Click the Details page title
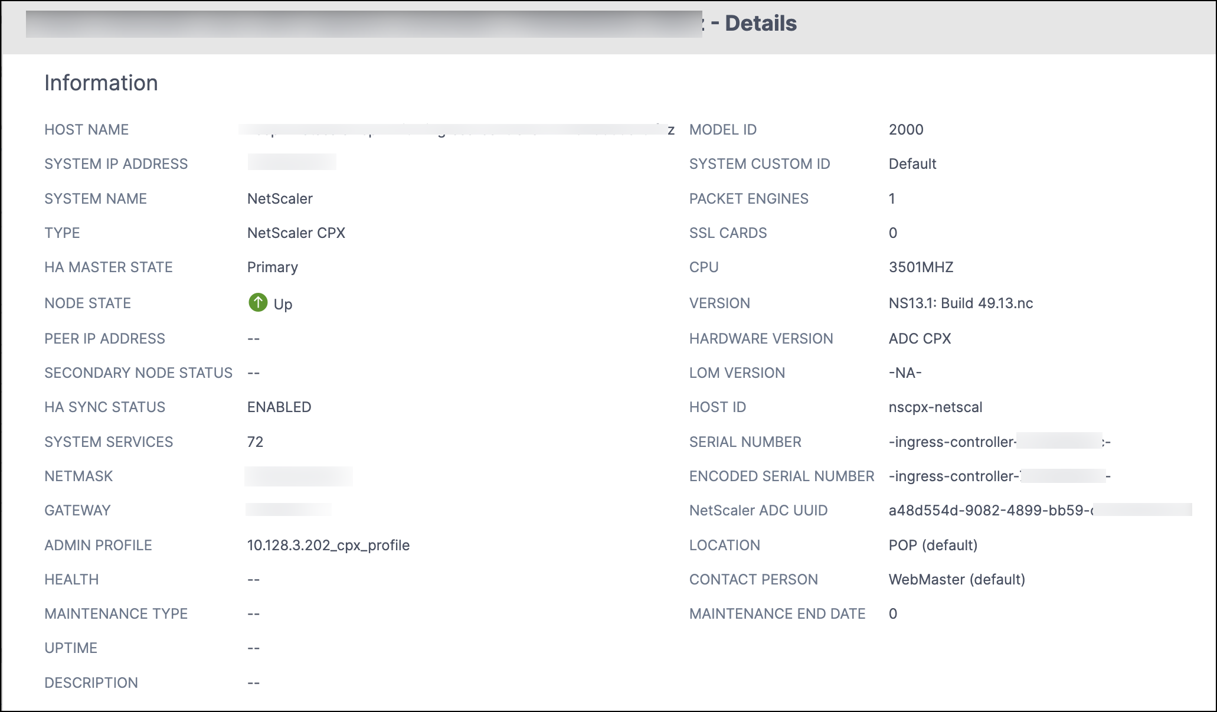Image resolution: width=1217 pixels, height=712 pixels. [x=761, y=24]
